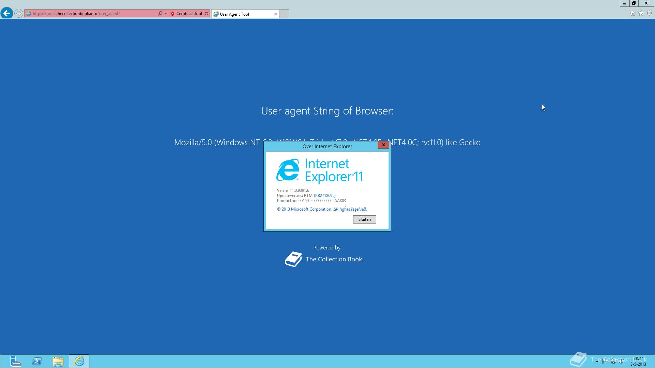The height and width of the screenshot is (368, 655).
Task: Open a new blank tab
Action: 284,14
